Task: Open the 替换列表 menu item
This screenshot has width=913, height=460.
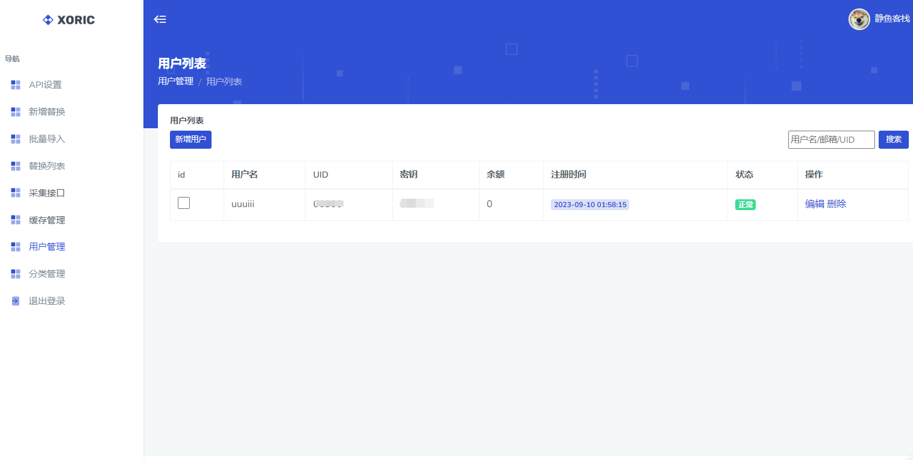Action: click(x=47, y=166)
